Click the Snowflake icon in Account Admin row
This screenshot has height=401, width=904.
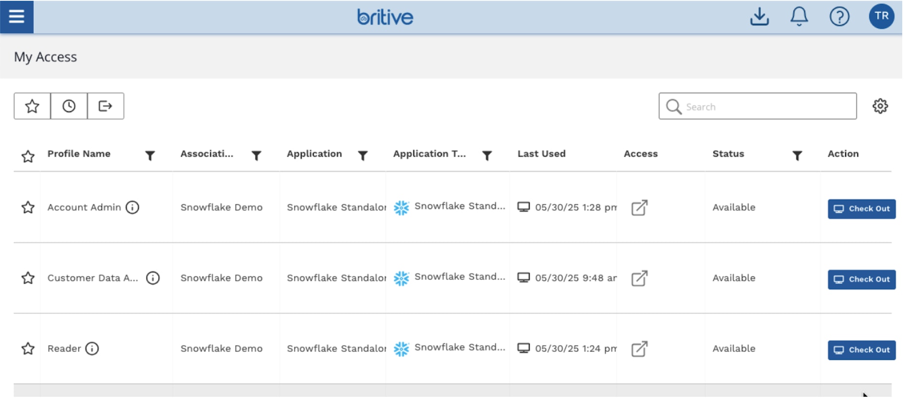[x=401, y=208]
